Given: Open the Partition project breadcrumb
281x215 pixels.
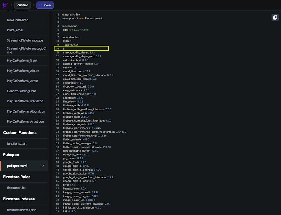Looking at the screenshot, I should click(x=22, y=5).
